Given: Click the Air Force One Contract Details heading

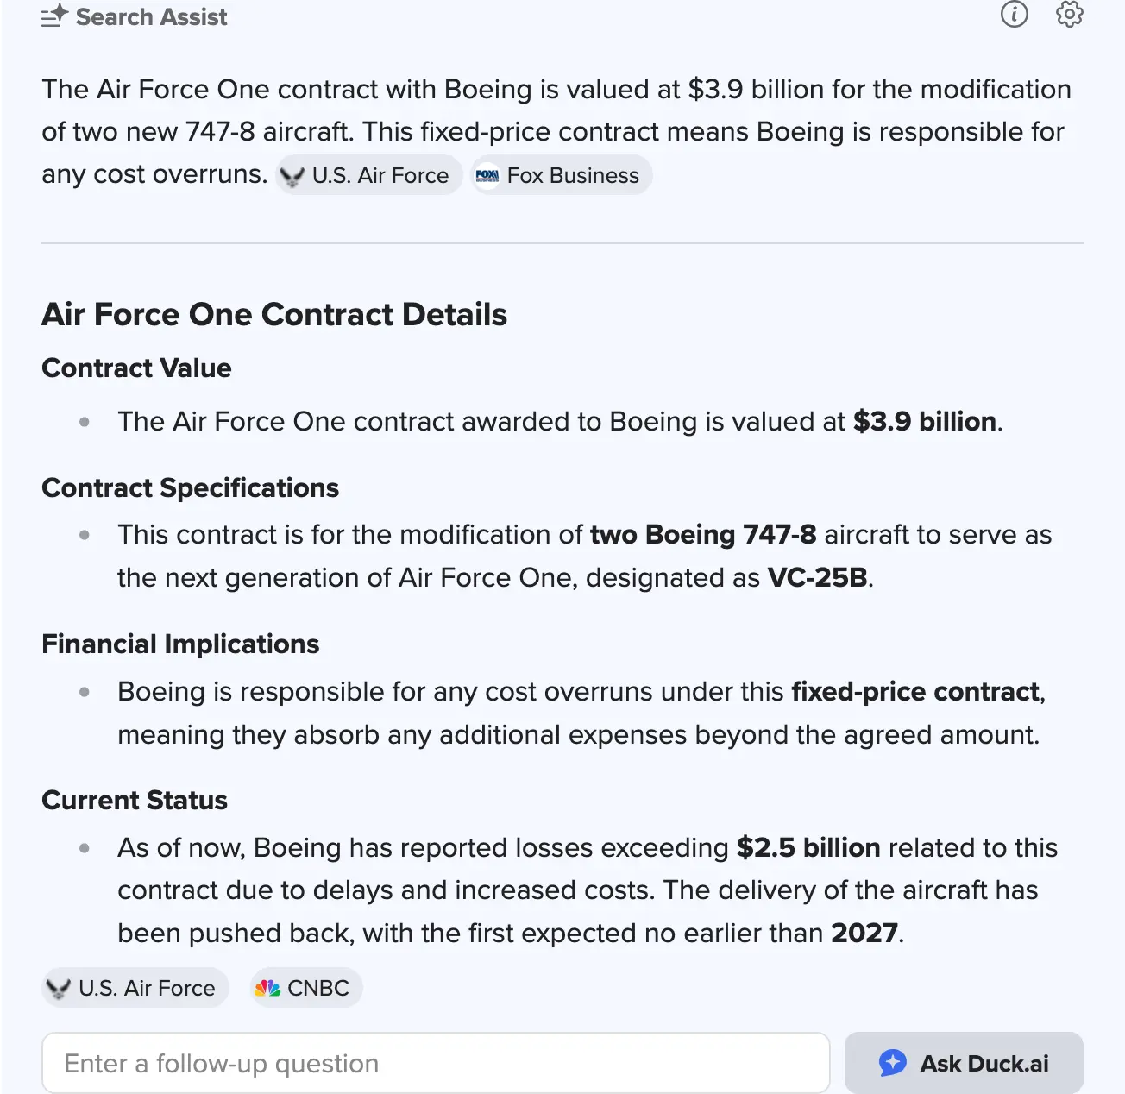Looking at the screenshot, I should coord(274,315).
